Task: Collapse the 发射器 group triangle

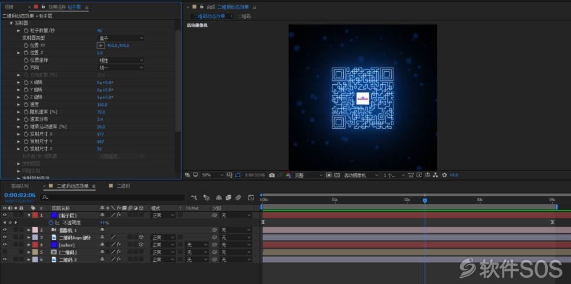Action: point(11,23)
